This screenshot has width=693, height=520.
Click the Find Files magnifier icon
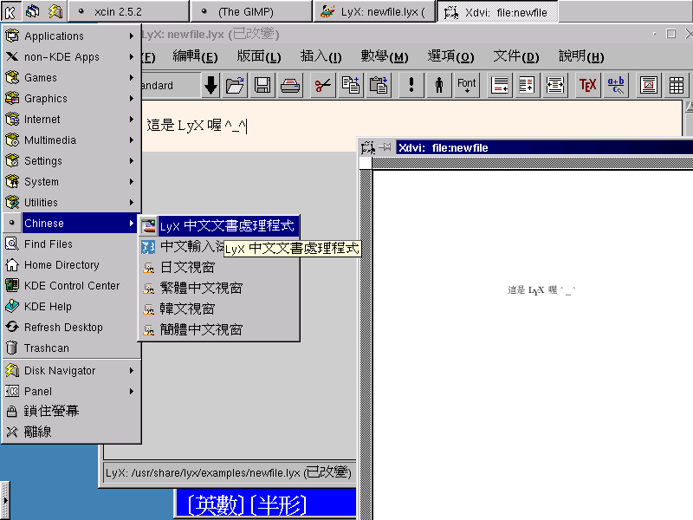[12, 244]
